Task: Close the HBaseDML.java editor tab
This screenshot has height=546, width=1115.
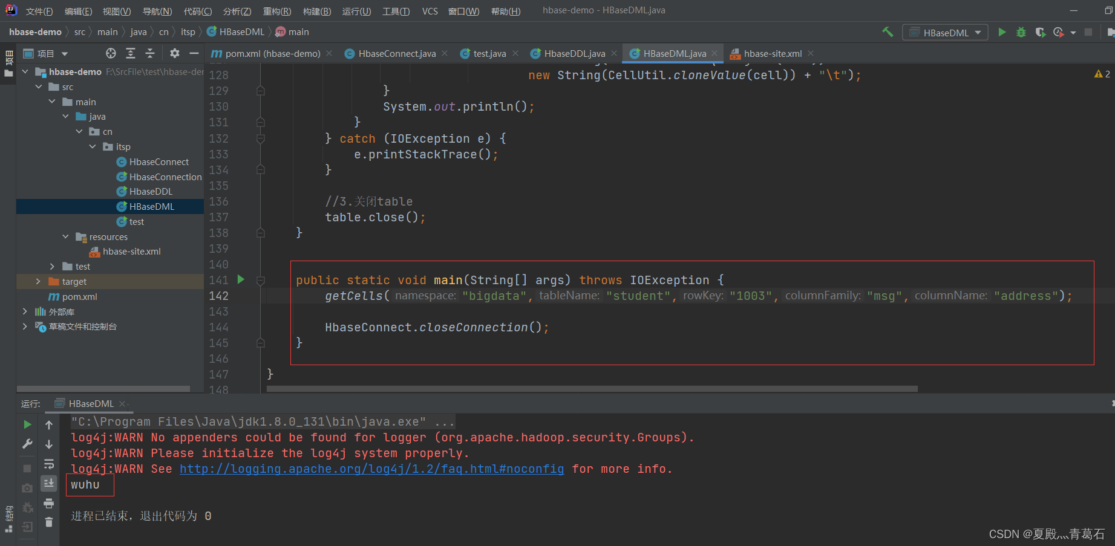Action: 714,53
